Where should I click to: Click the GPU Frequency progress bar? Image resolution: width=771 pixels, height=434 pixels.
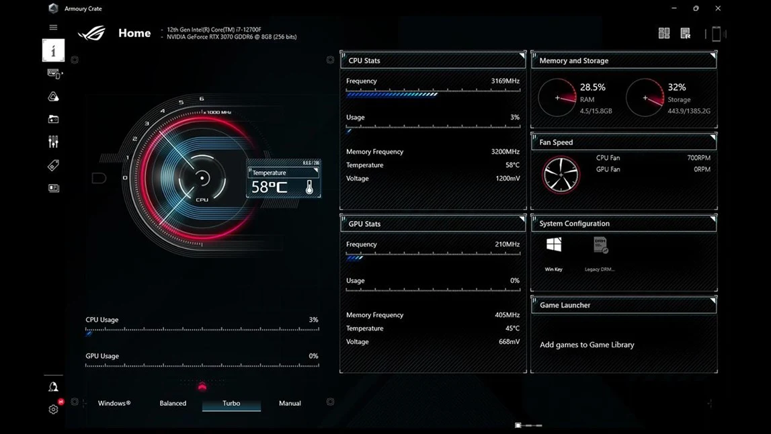click(x=433, y=257)
